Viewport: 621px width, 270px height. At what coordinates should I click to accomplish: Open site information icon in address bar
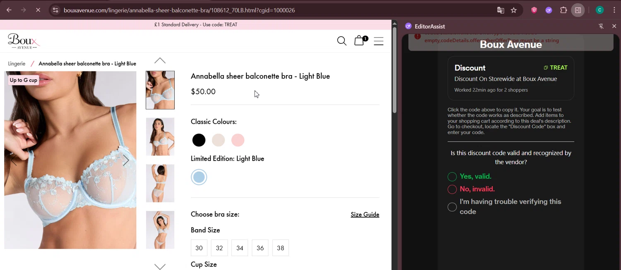[x=56, y=10]
